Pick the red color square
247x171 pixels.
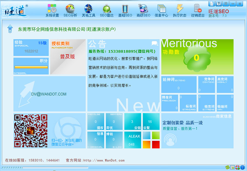[156, 144]
